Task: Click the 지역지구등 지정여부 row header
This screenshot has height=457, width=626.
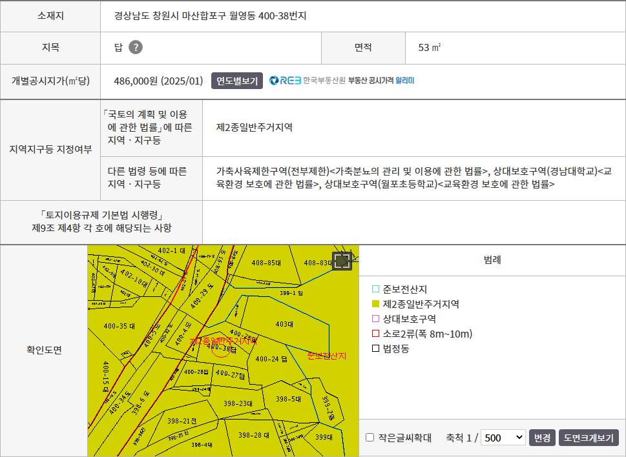Action: [x=50, y=150]
